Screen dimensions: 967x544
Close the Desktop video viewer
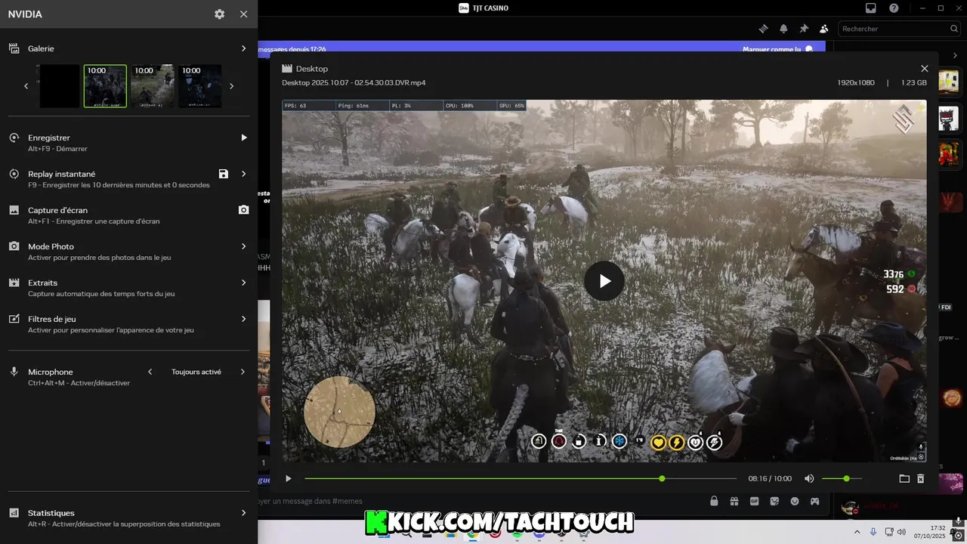pos(924,69)
